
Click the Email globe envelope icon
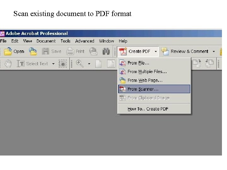click(93, 51)
